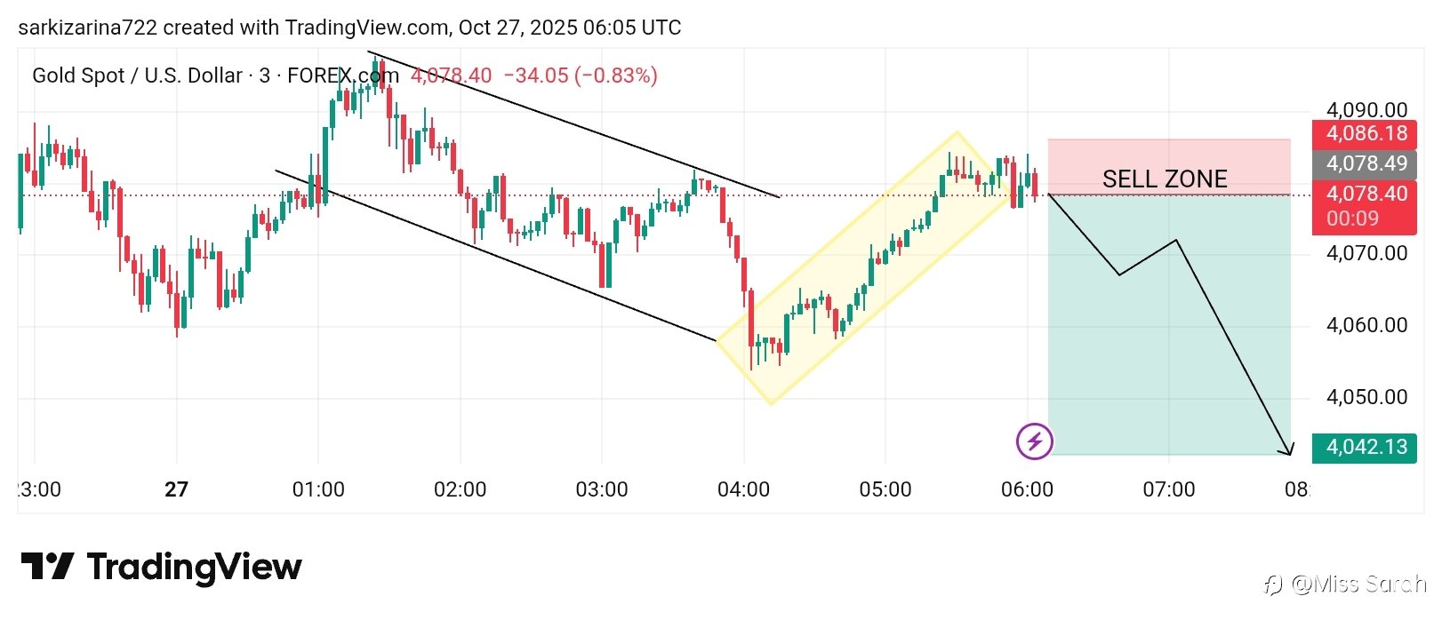This screenshot has width=1442, height=620.
Task: Click the 4,060.00 price axis label
Action: click(1366, 325)
